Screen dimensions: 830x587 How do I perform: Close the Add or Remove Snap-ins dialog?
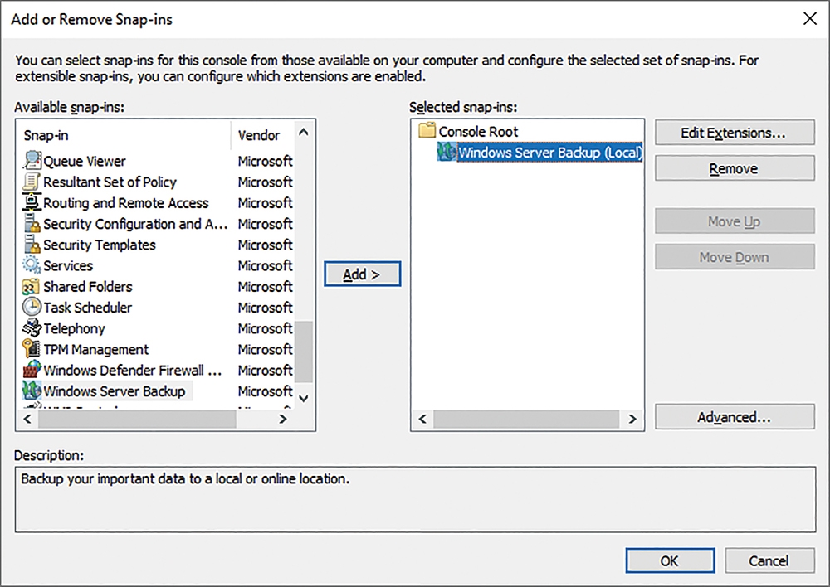click(809, 19)
